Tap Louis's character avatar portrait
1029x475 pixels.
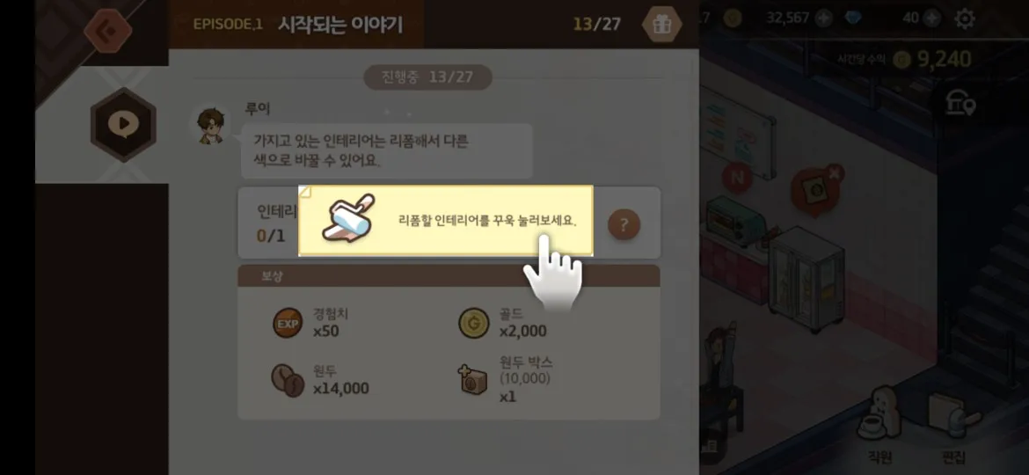tap(211, 125)
